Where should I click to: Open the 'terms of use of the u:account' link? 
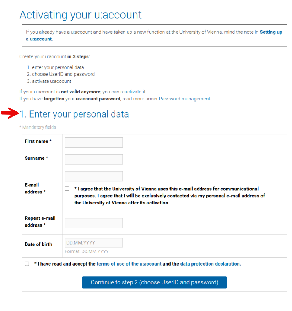pyautogui.click(x=129, y=264)
